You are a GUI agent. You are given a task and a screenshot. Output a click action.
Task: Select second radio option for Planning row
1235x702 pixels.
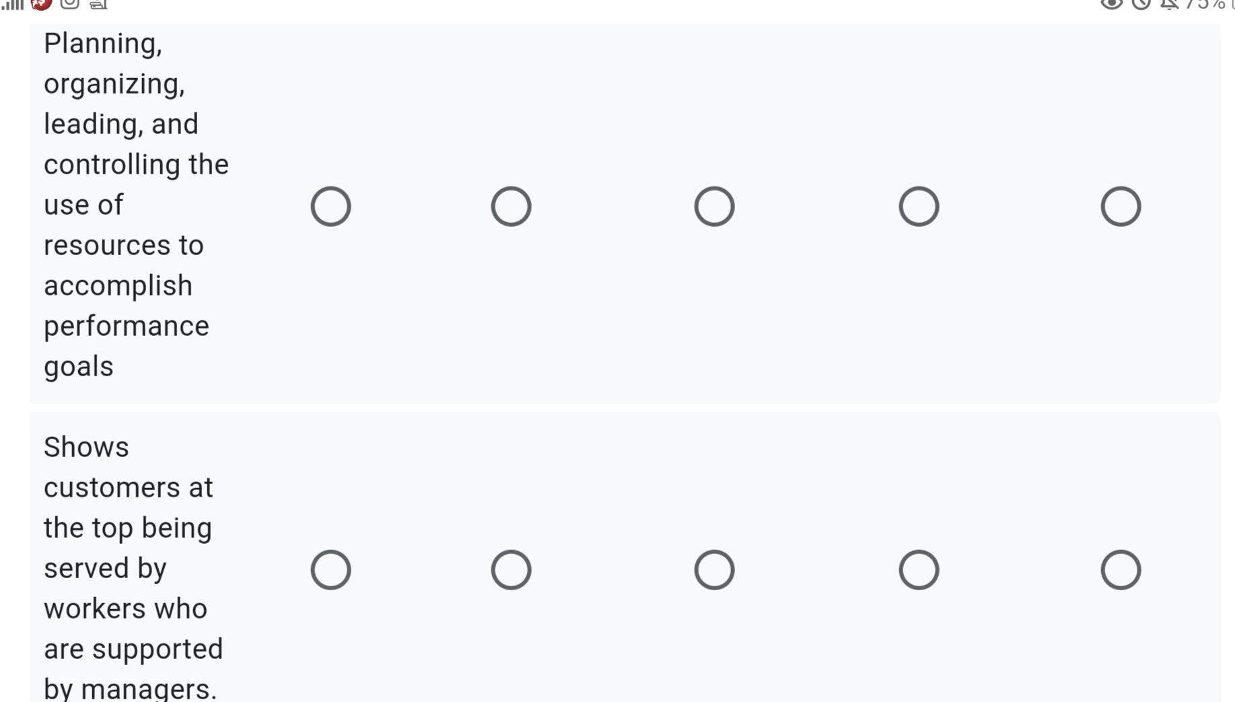pos(511,206)
